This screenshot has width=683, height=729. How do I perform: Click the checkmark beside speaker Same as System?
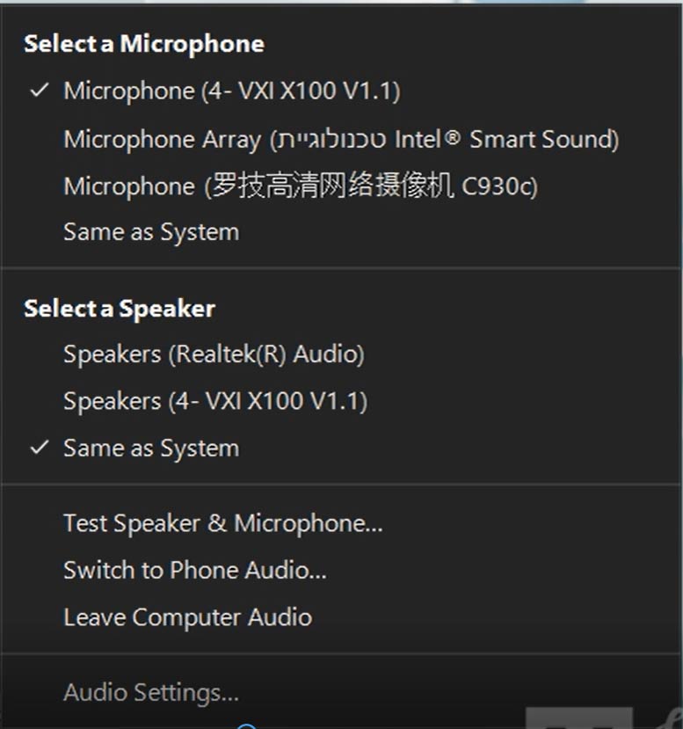(40, 448)
